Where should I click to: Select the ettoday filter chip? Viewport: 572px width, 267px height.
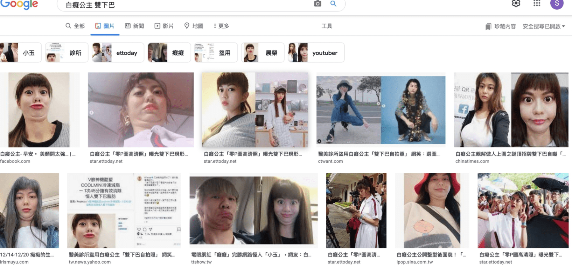[118, 53]
